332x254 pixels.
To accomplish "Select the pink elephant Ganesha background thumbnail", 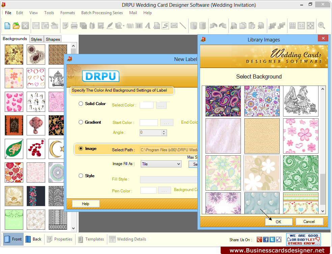I will (x=36, y=125).
